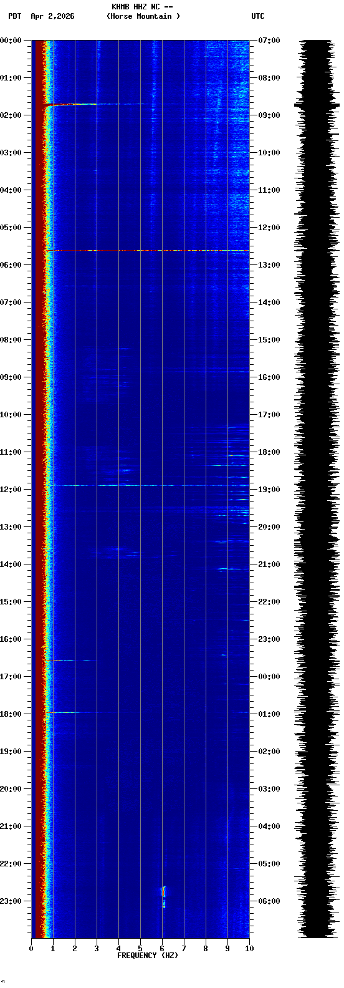The height and width of the screenshot is (988, 344).
Task: Select the 14:00 label on PDT axis
Action: (11, 564)
